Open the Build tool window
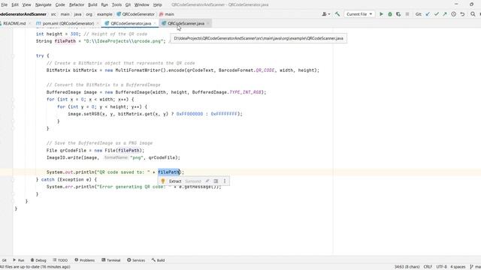 (x=159, y=260)
